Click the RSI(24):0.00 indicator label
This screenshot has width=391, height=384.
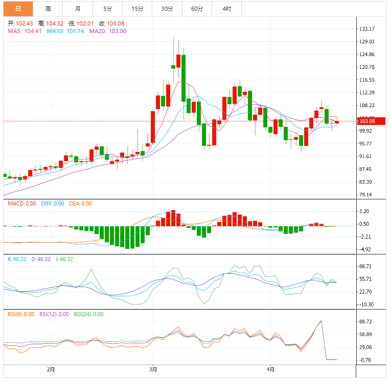88,314
